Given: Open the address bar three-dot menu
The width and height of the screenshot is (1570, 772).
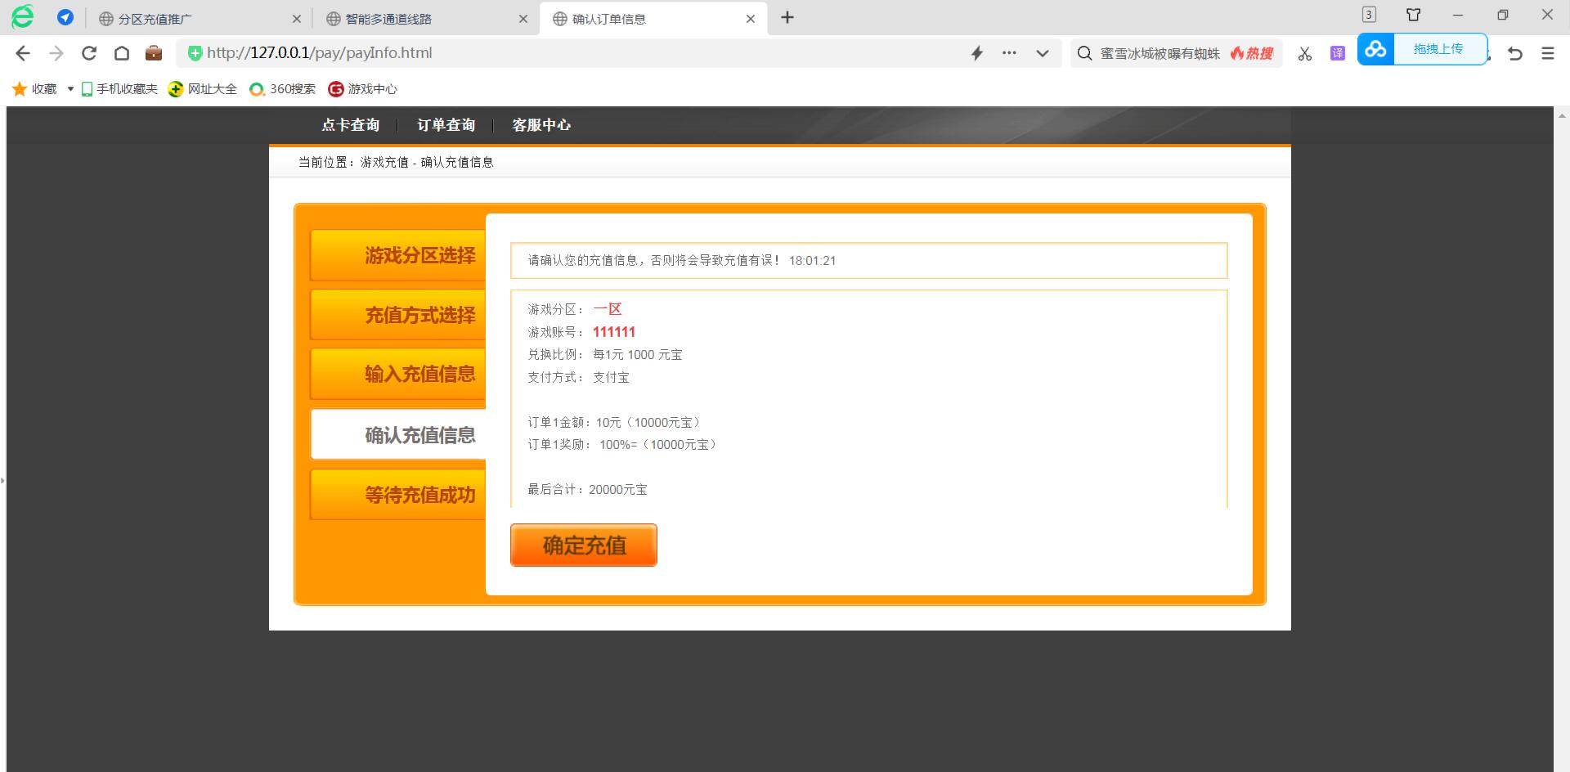Looking at the screenshot, I should point(1009,53).
